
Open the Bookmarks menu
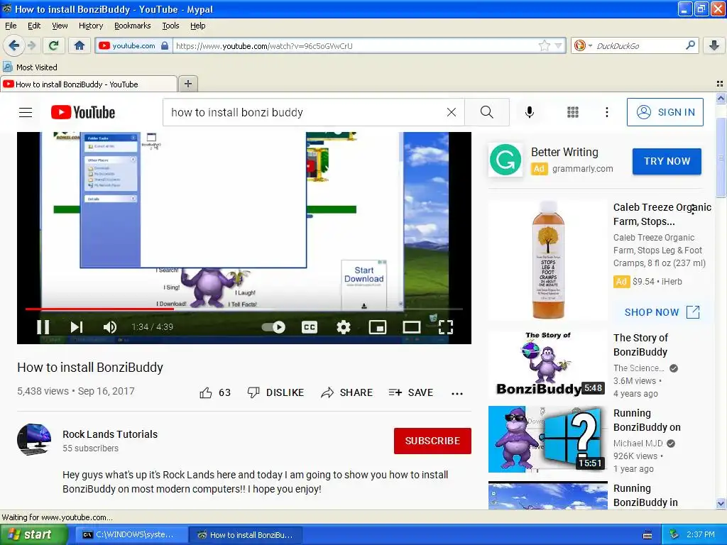click(x=133, y=26)
